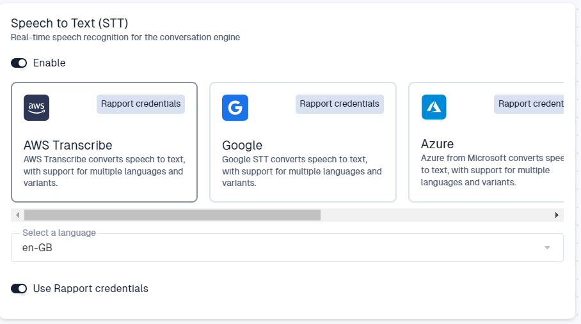Click the Google STT converts speech description
Screen dimensions: 581x324
[301, 171]
